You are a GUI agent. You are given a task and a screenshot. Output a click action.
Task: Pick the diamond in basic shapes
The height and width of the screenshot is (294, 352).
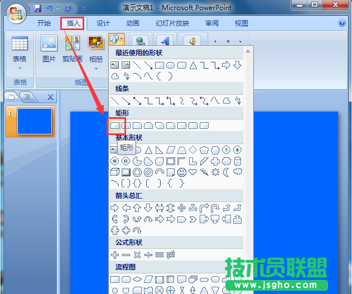(x=193, y=150)
